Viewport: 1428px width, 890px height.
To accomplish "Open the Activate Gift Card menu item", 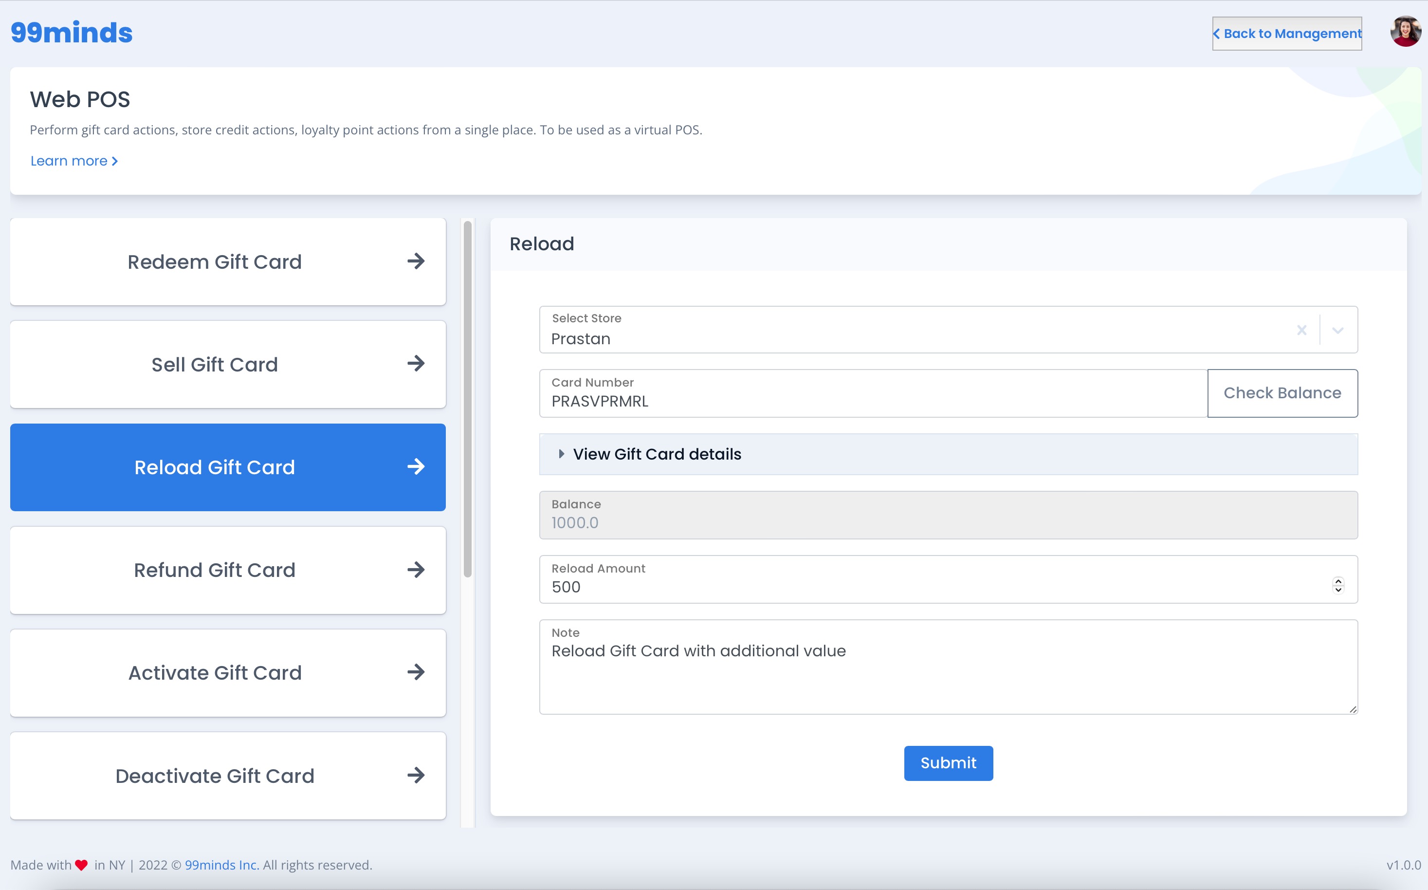I will pos(228,673).
